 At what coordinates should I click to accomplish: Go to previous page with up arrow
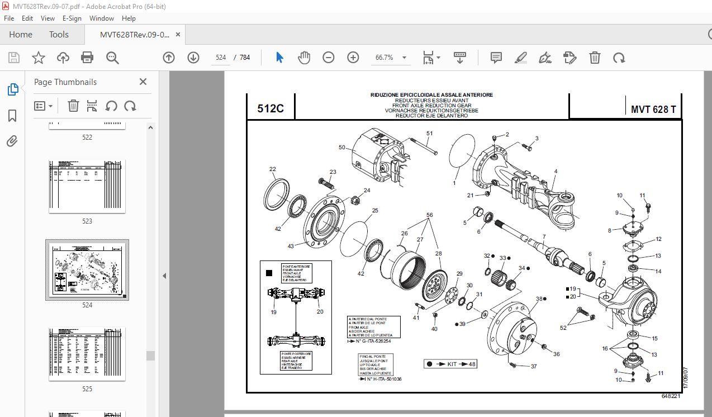[169, 58]
